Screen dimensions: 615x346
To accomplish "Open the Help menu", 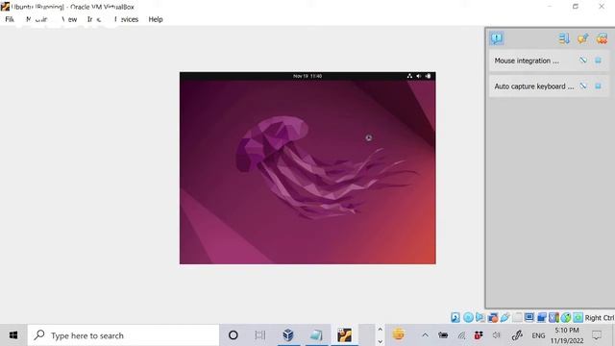I will pos(156,19).
